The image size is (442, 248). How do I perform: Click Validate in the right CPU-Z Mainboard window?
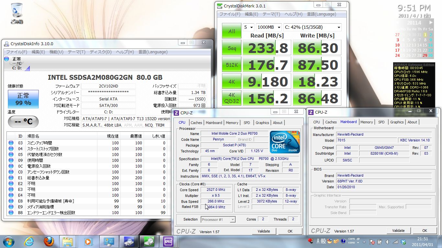point(398,231)
